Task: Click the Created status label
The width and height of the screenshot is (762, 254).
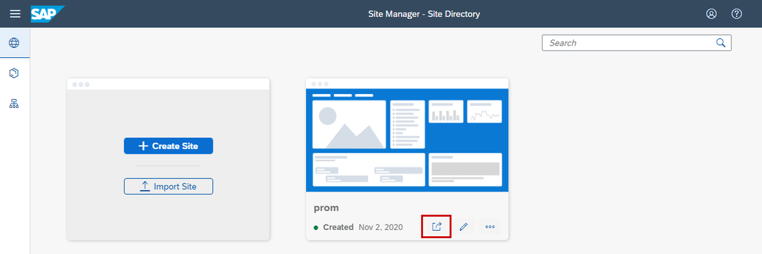Action: coord(338,227)
